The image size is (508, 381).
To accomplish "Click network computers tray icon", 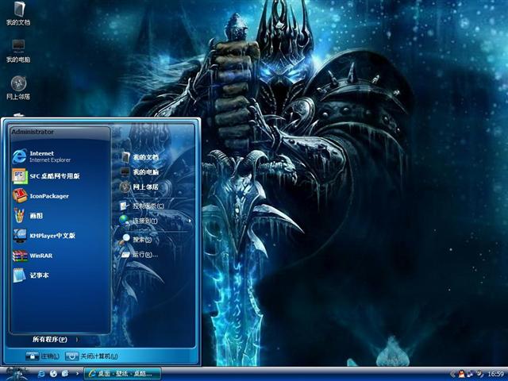I will point(471,374).
